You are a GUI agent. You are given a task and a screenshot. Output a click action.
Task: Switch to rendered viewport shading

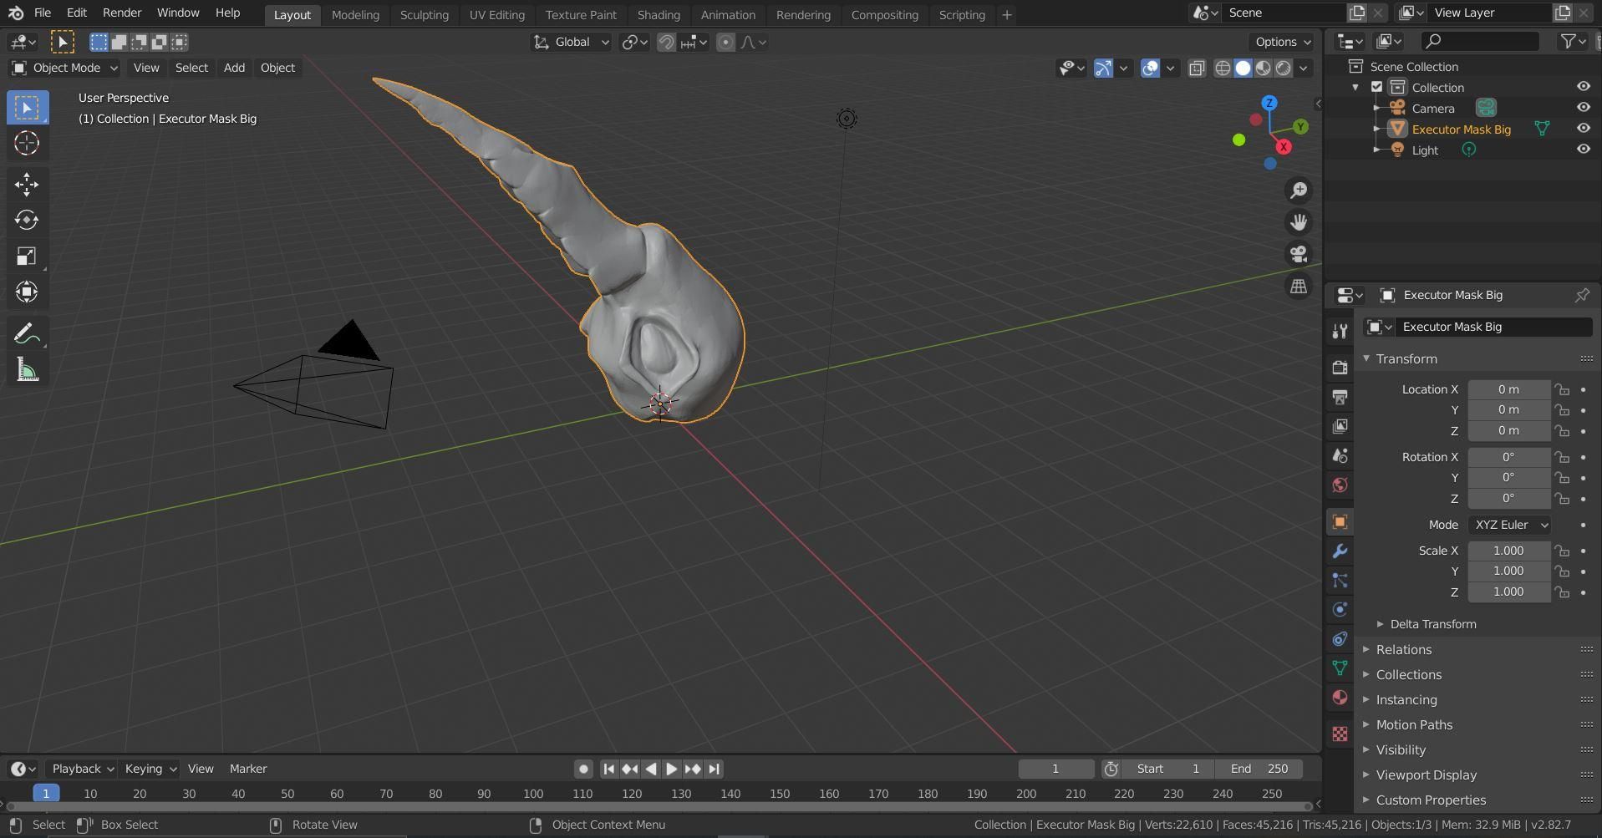1283,69
